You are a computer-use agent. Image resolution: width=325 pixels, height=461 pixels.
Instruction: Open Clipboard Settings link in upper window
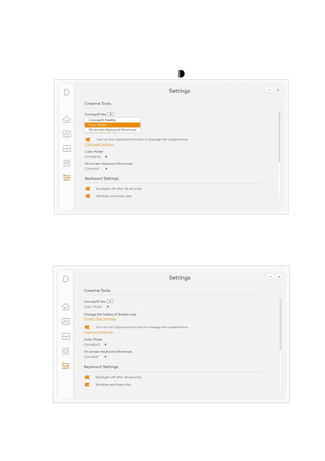(x=99, y=144)
